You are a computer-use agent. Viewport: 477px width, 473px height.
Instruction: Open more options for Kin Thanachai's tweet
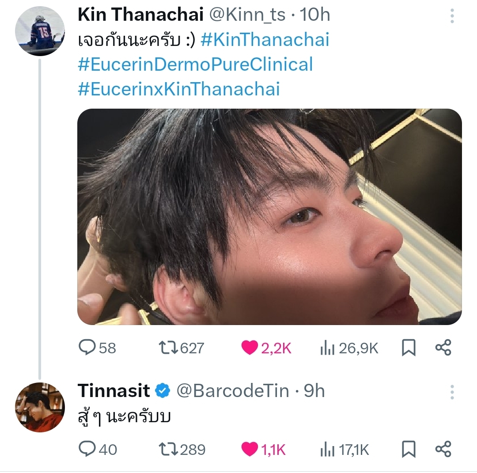coord(452,16)
